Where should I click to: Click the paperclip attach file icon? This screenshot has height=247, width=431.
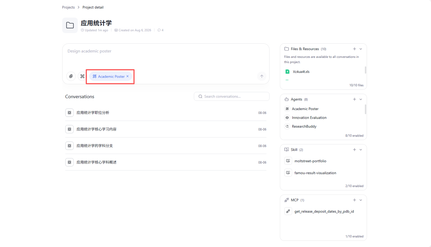click(x=71, y=76)
